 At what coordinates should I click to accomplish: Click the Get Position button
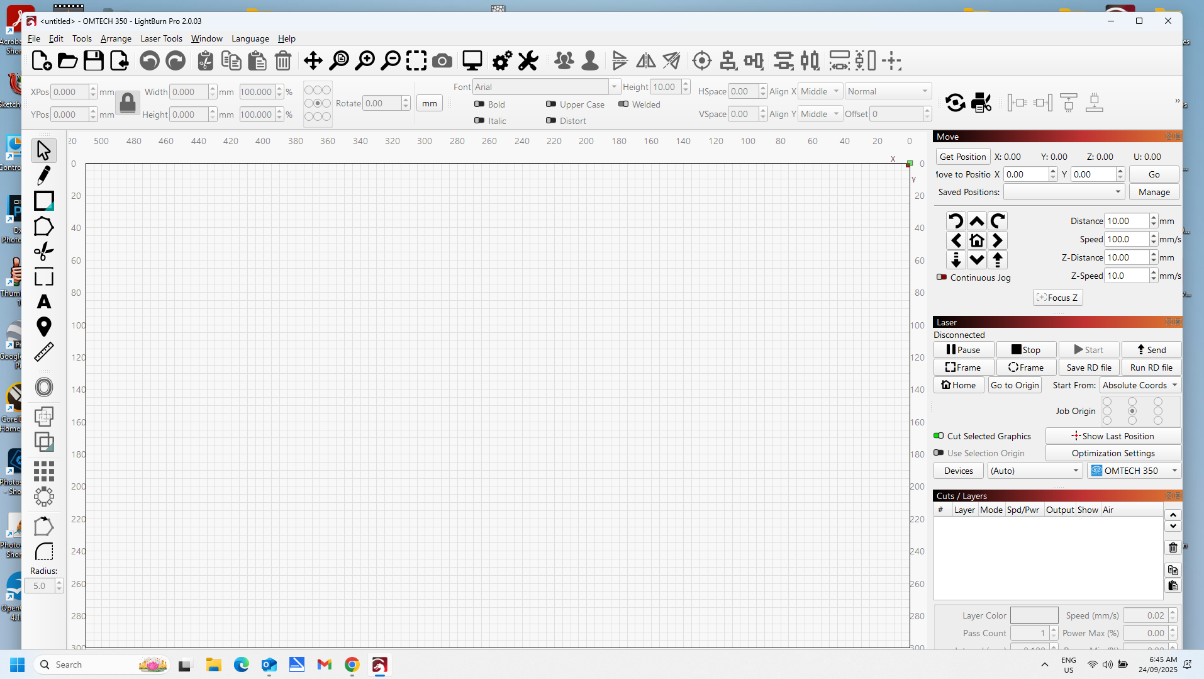[962, 157]
